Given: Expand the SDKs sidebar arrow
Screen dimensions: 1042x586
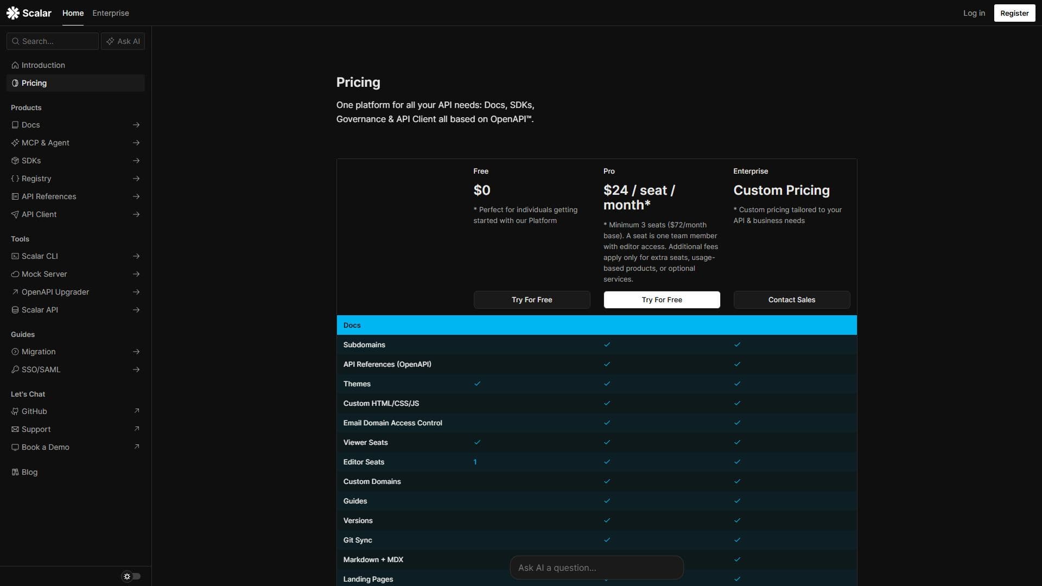Looking at the screenshot, I should coord(136,161).
